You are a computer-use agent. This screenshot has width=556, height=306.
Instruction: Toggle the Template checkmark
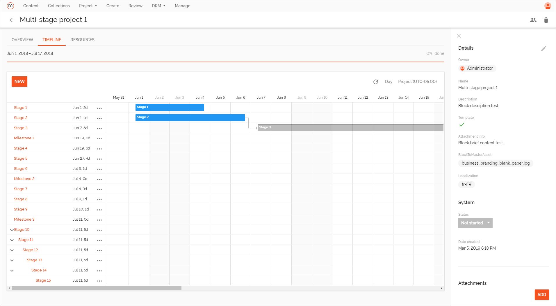click(x=462, y=125)
